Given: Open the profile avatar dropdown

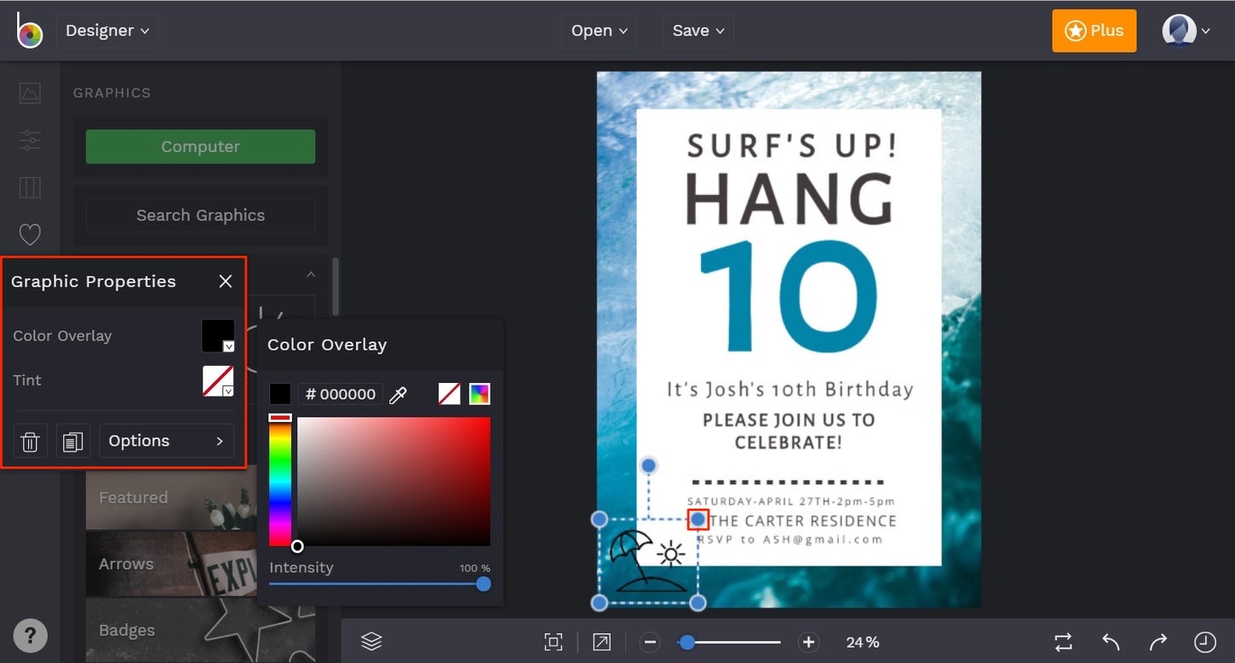Looking at the screenshot, I should tap(1186, 31).
